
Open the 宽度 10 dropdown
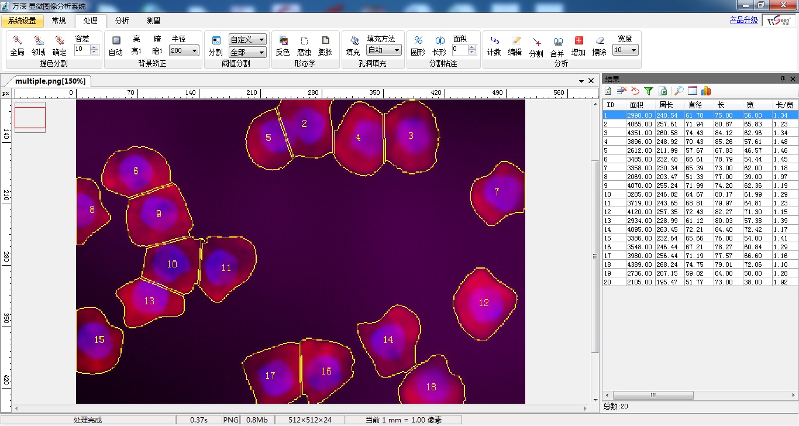(x=633, y=50)
